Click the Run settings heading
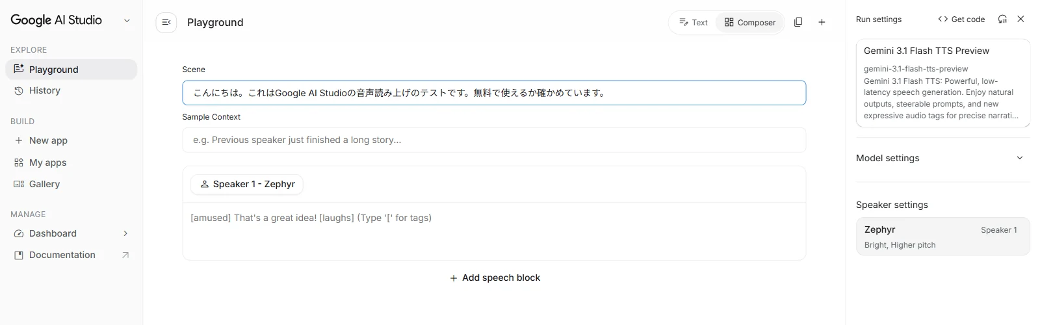Image resolution: width=1040 pixels, height=325 pixels. (879, 19)
